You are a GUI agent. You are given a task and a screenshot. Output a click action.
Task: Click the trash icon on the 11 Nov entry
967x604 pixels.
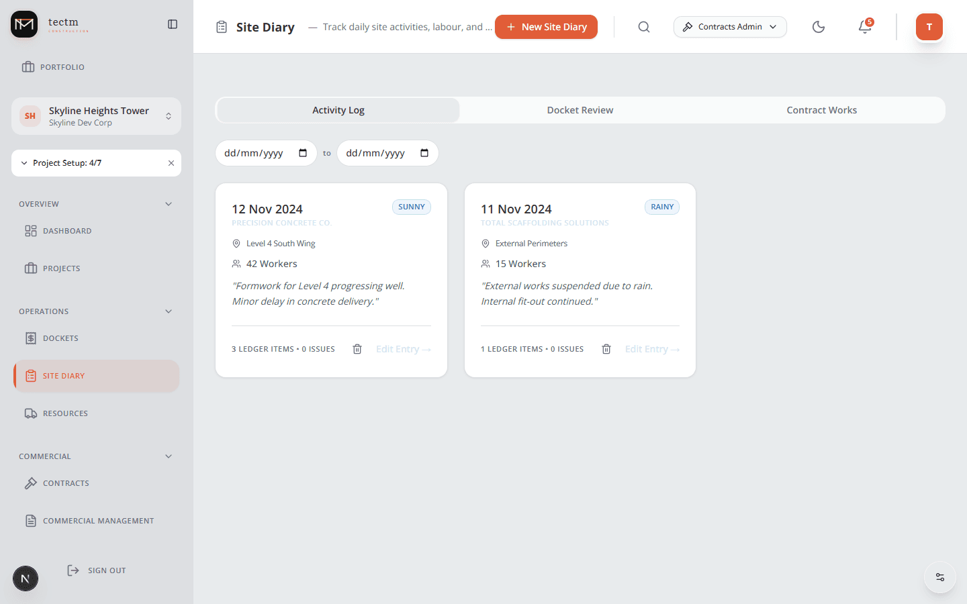(606, 348)
